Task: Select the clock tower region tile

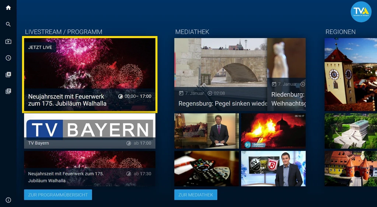Action: point(351,75)
